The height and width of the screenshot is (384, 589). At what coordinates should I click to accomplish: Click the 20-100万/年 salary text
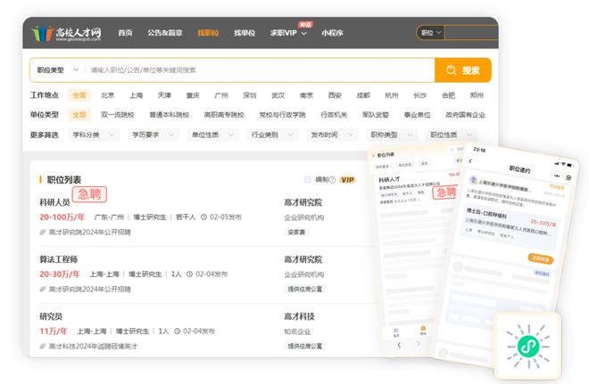tap(62, 217)
